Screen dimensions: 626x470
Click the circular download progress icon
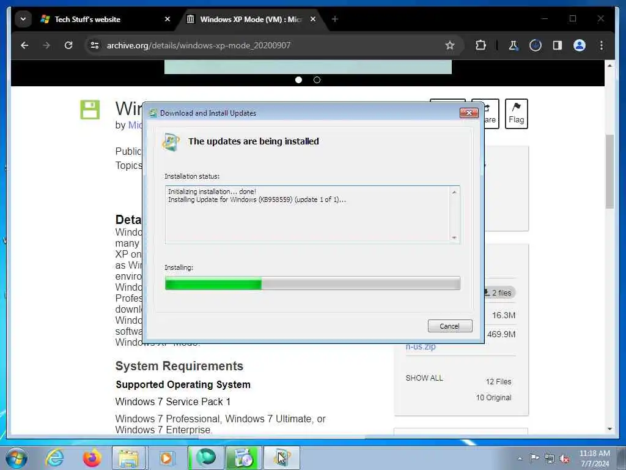pyautogui.click(x=535, y=45)
